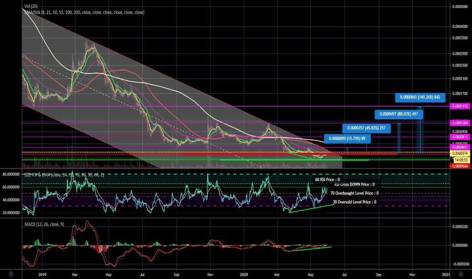Image resolution: width=472 pixels, height=279 pixels.
Task: Click the 40.0000000 RSI scale value
Action: coord(11,200)
